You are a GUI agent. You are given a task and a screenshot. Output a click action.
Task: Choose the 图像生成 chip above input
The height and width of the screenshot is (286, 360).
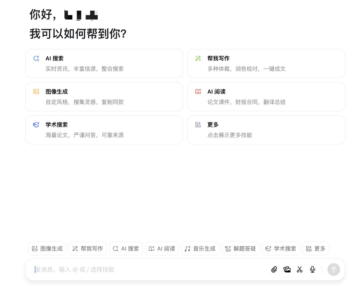click(47, 249)
